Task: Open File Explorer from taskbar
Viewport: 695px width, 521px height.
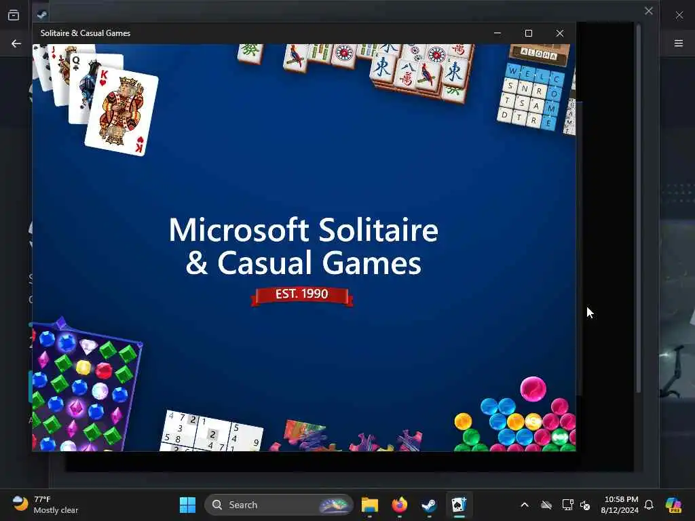Action: [x=370, y=505]
